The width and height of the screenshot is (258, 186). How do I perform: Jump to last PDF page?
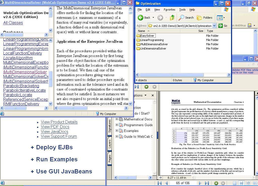207,183
